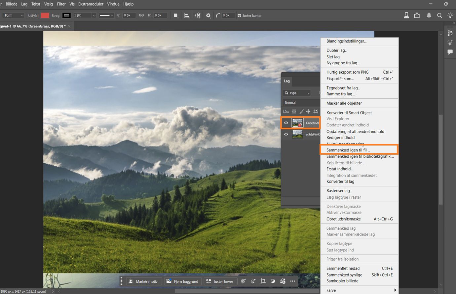Hide the GreenGrass layer
Screen dimensions: 456x294
tap(286, 123)
